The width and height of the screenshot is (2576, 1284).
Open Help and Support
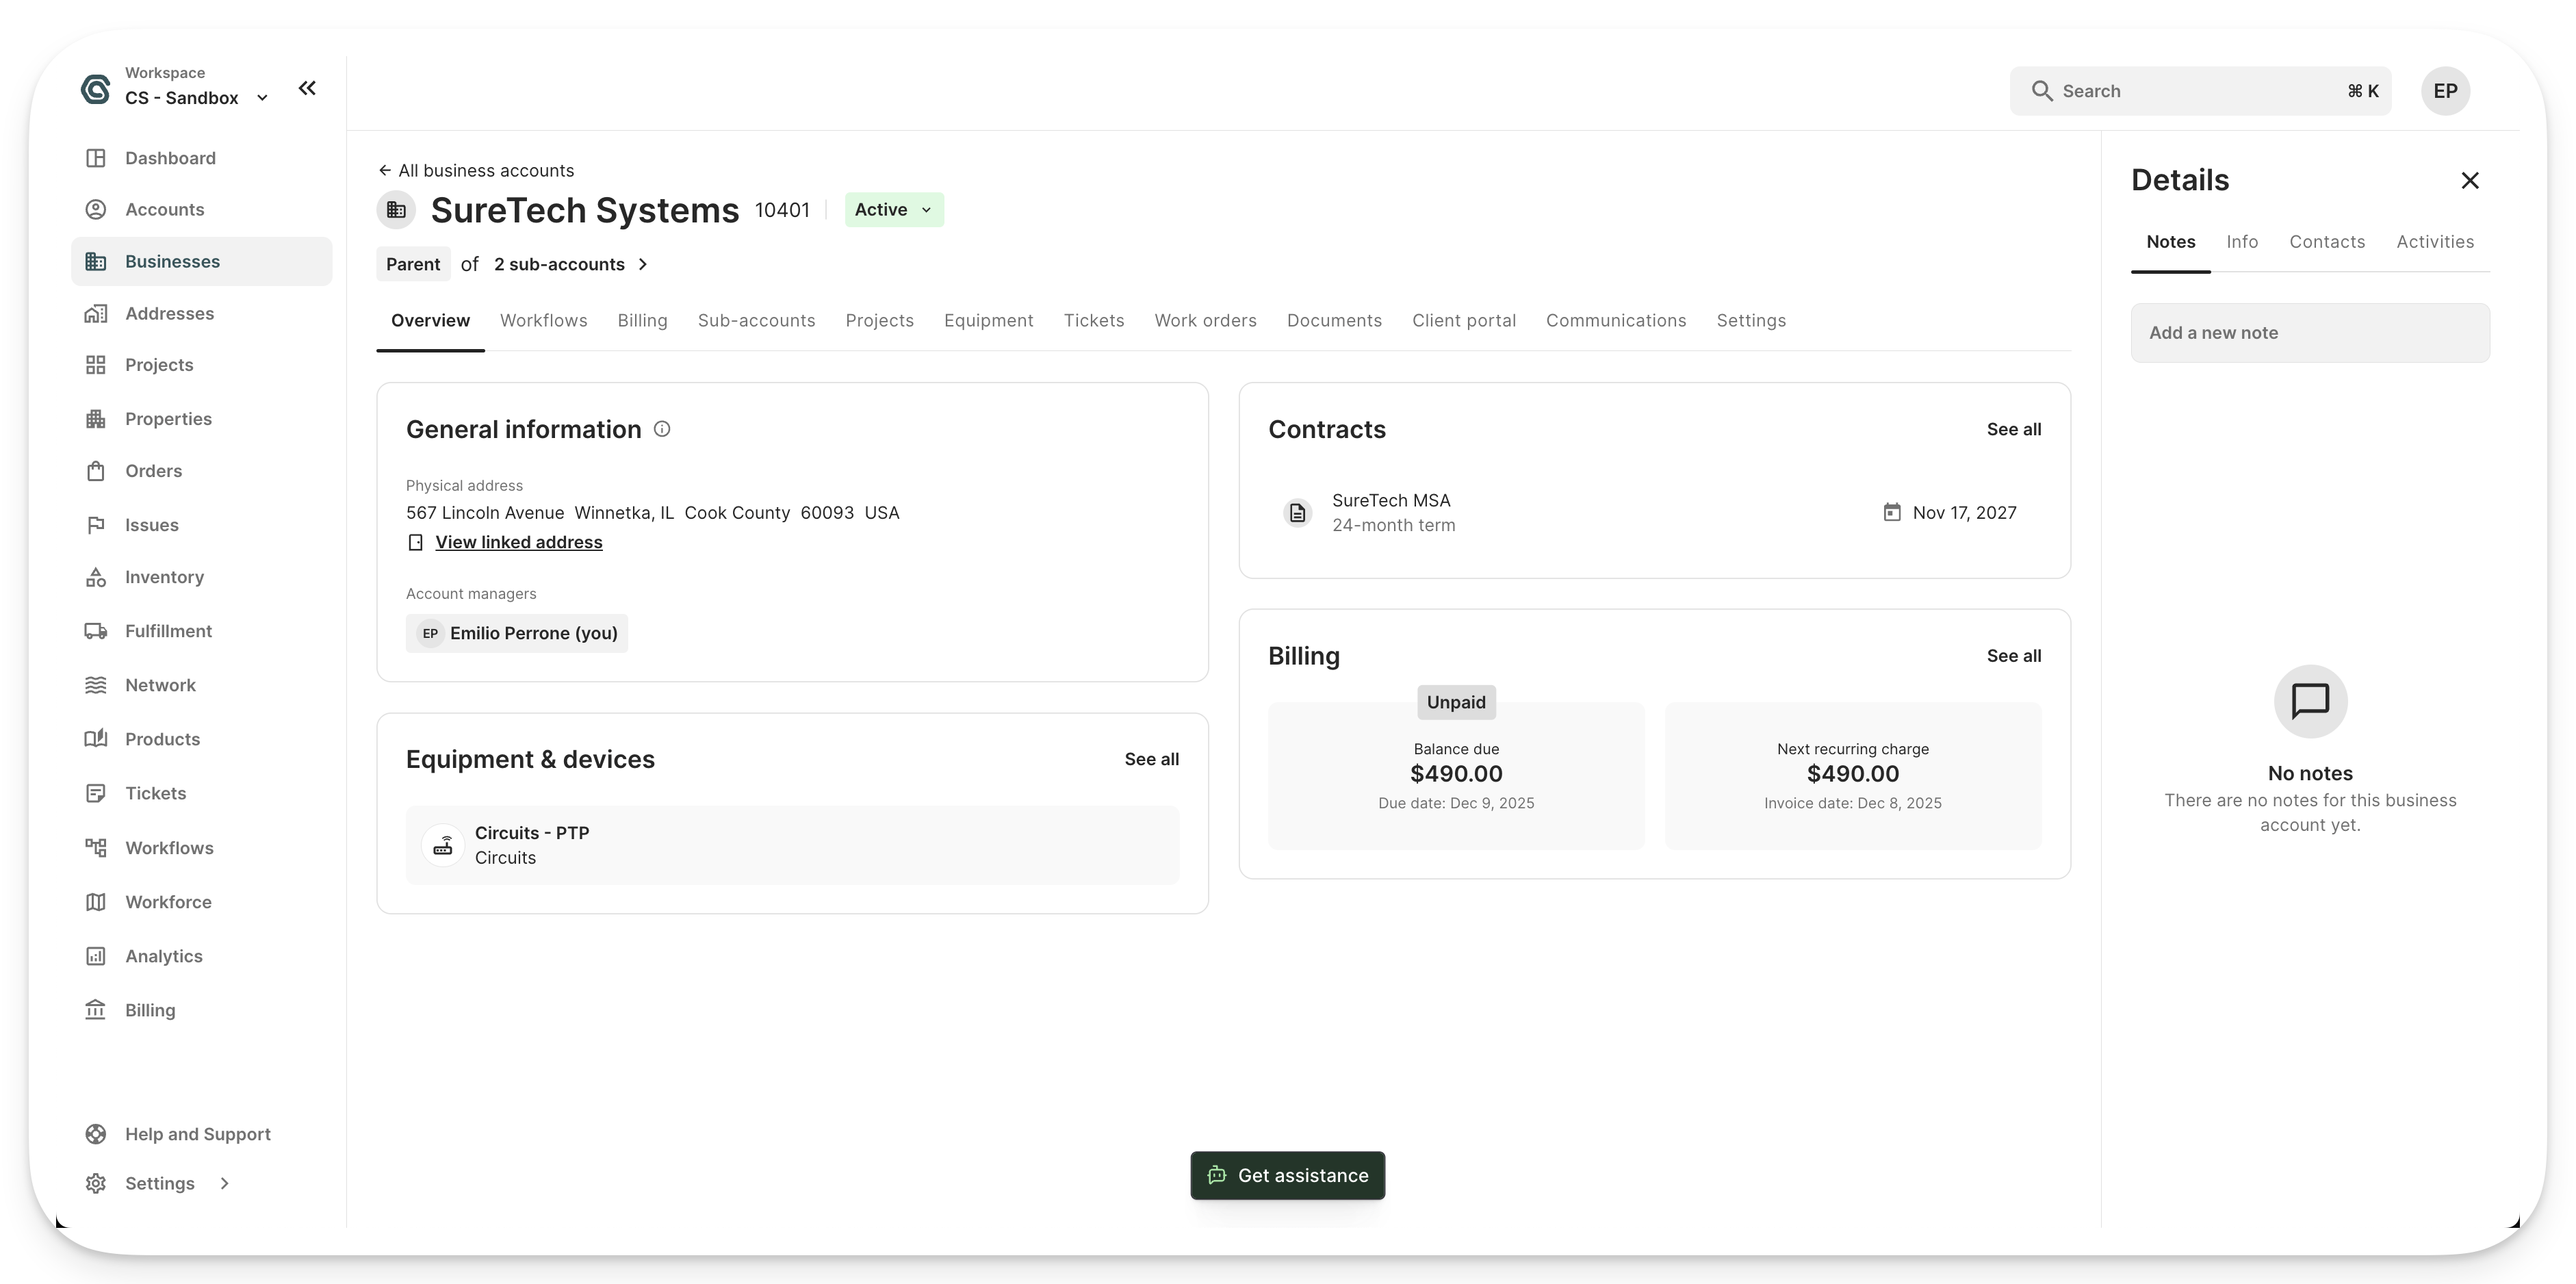197,1134
